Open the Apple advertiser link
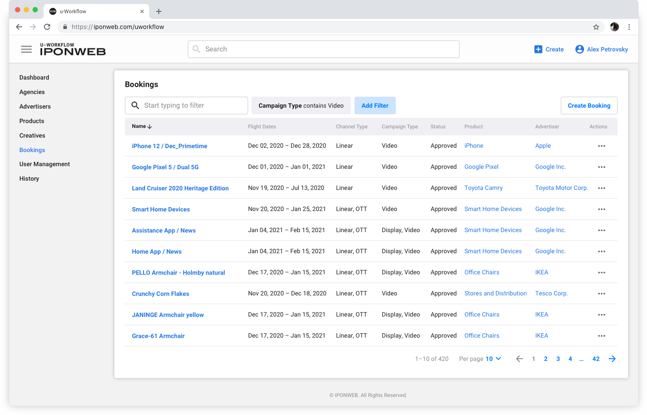Viewport: 647px width, 415px height. tap(543, 146)
